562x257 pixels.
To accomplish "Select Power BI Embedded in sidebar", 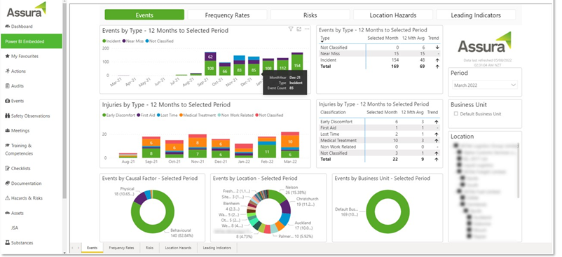I will point(31,41).
